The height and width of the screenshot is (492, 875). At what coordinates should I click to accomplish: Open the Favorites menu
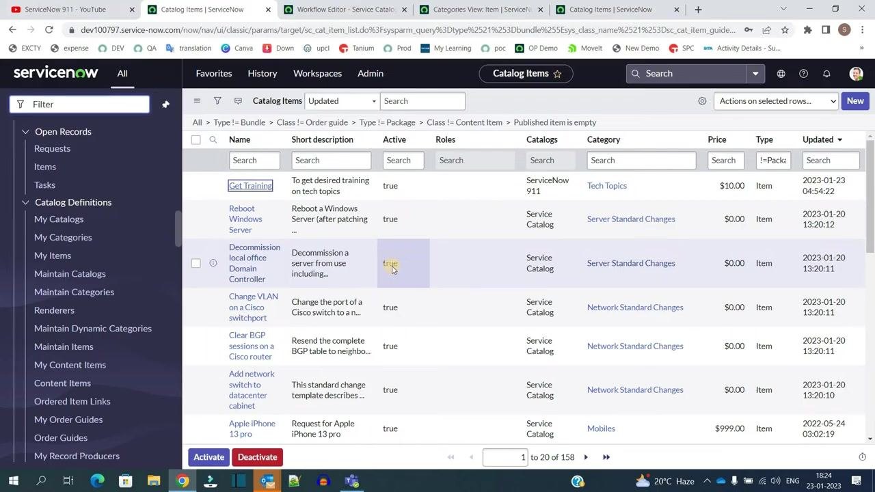[214, 74]
